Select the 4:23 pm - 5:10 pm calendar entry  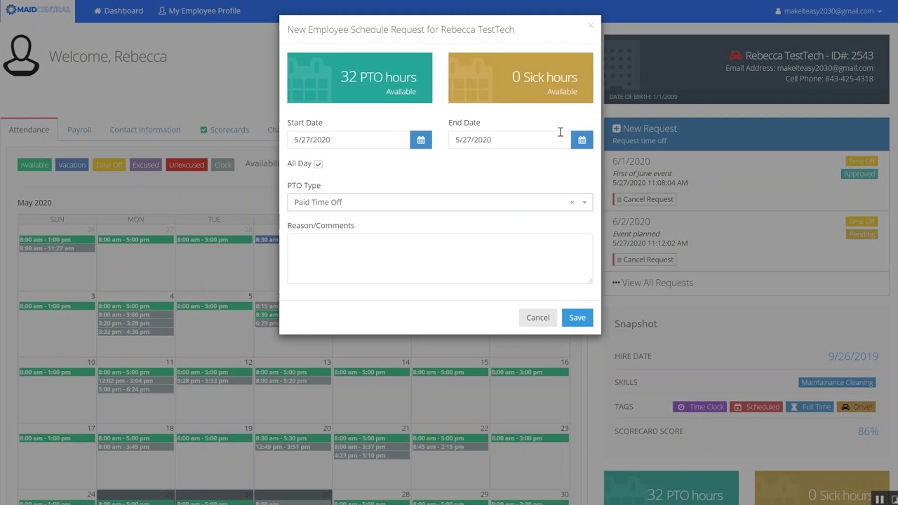click(x=371, y=455)
